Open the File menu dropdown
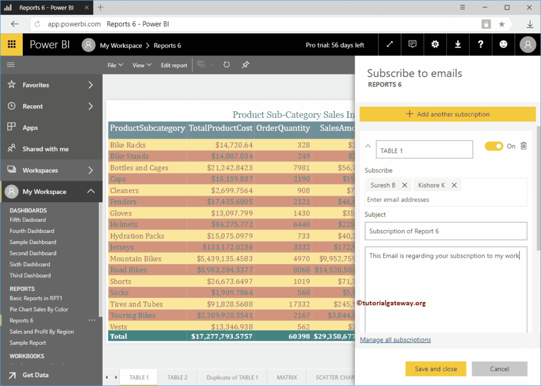 [115, 65]
